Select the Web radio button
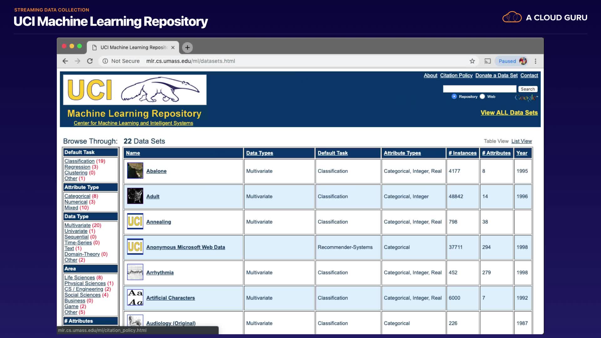This screenshot has width=601, height=338. coord(482,96)
